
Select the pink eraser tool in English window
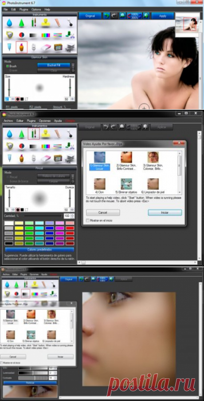click(x=46, y=47)
